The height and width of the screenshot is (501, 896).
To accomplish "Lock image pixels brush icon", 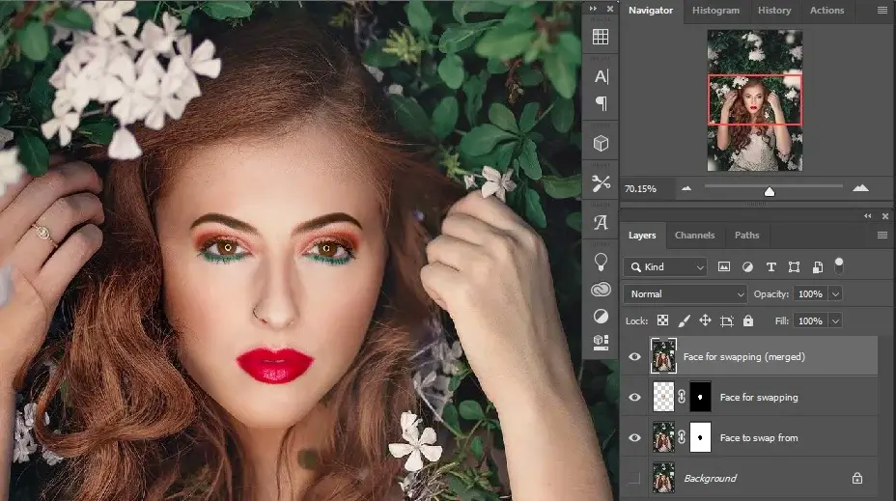I will coord(684,320).
